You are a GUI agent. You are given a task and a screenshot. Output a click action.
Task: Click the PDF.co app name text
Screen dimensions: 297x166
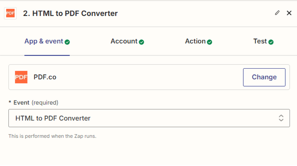[x=45, y=77]
